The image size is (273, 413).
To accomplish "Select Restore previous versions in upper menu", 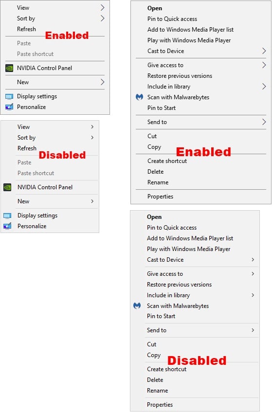I will (180, 76).
